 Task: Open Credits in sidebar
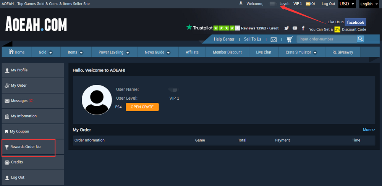click(32, 162)
